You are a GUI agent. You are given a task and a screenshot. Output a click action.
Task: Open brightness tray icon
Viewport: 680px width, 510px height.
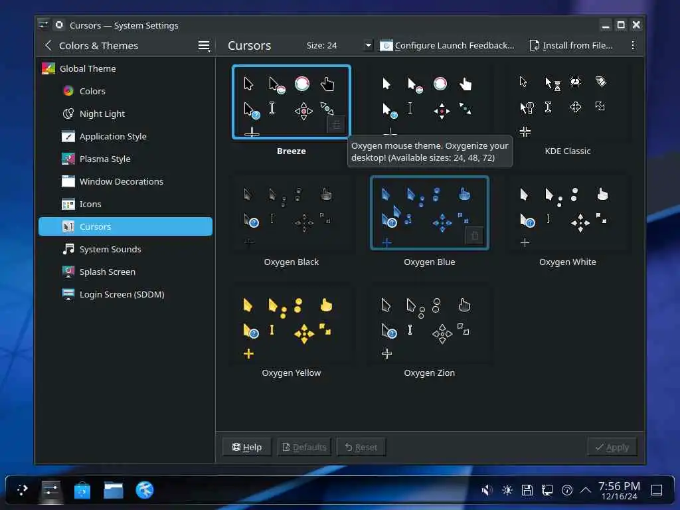(507, 490)
